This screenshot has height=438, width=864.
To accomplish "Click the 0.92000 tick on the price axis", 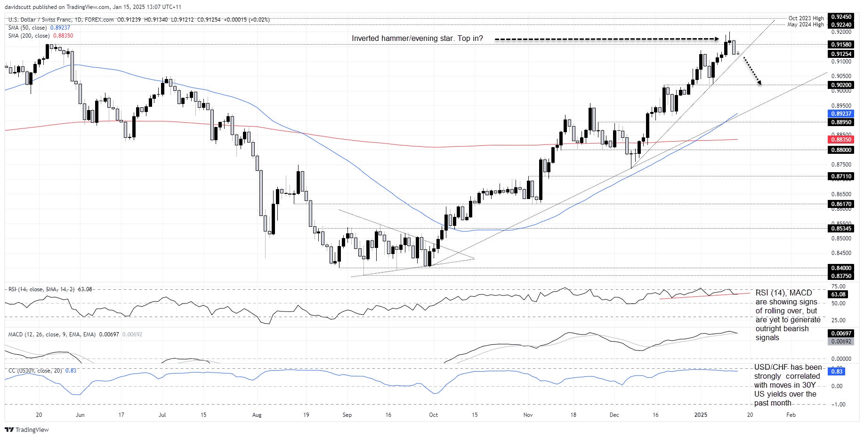I will click(x=841, y=32).
